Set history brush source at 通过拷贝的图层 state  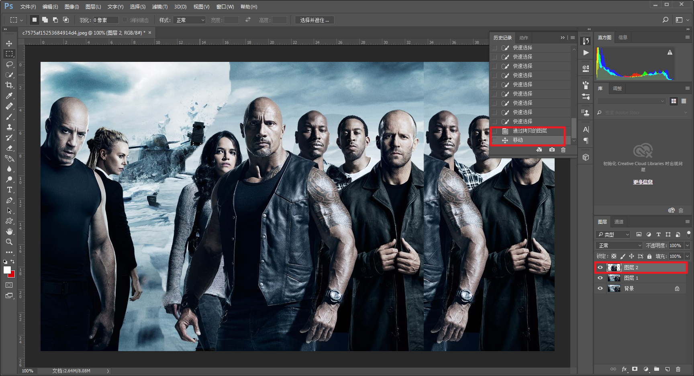(494, 131)
